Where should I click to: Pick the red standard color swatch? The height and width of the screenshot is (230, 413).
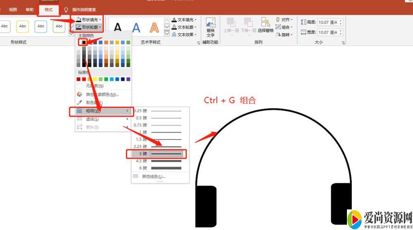(84, 79)
